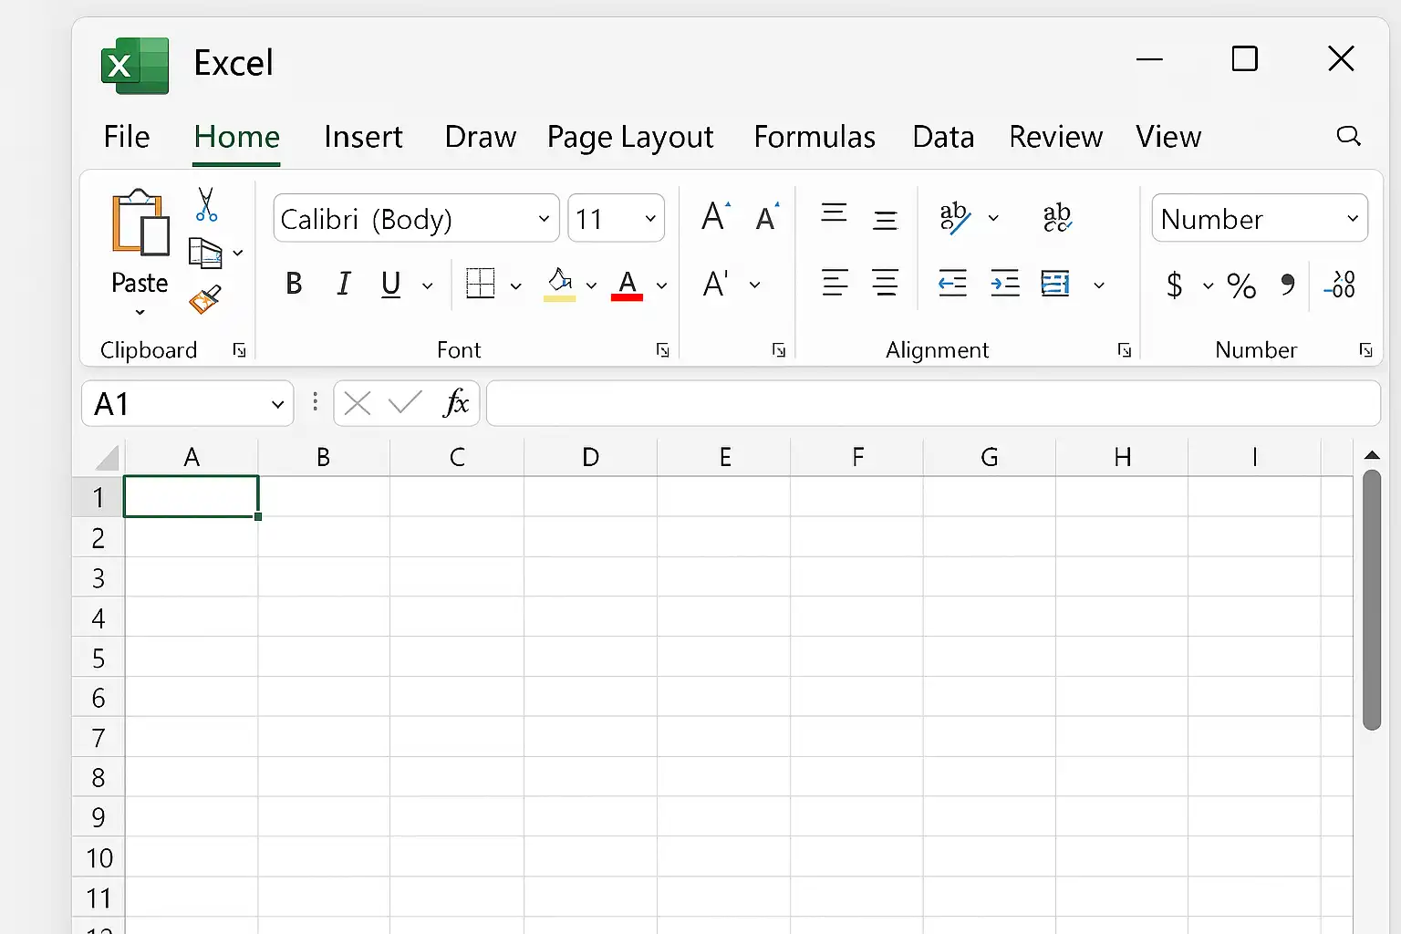Screen dimensions: 1401x934
Task: Apply the red font color swatch
Action: coord(627,285)
